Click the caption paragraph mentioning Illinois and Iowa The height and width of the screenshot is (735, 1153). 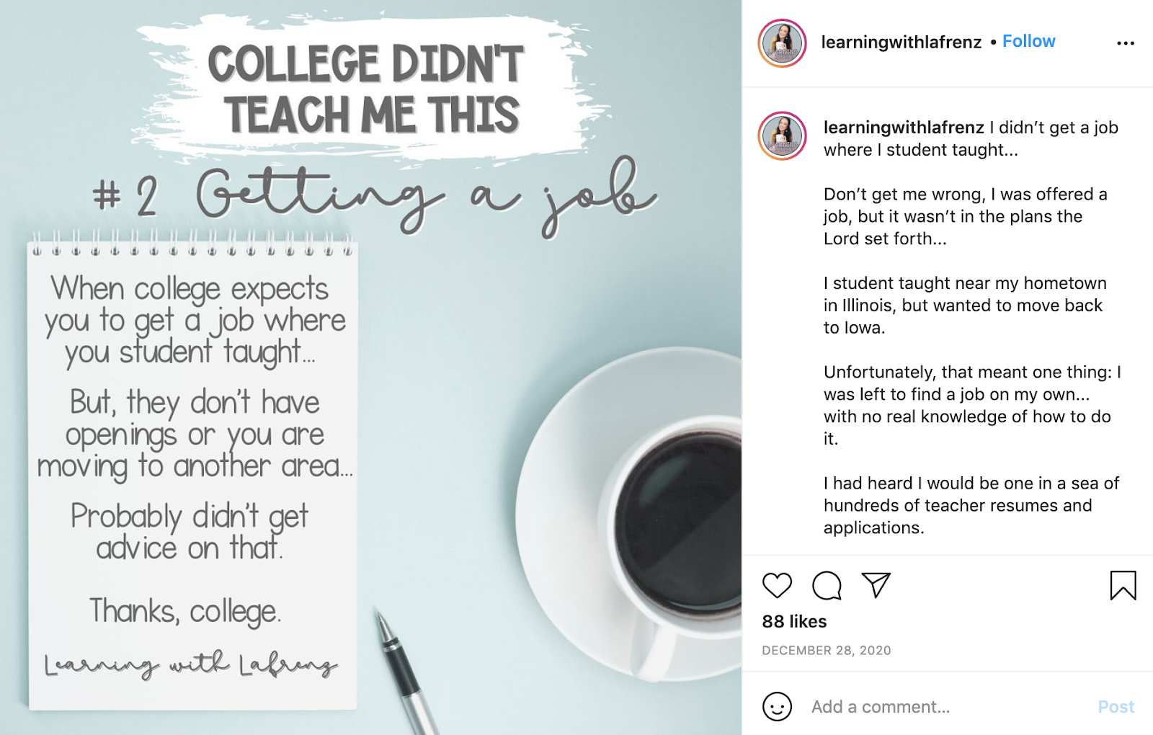(x=963, y=306)
